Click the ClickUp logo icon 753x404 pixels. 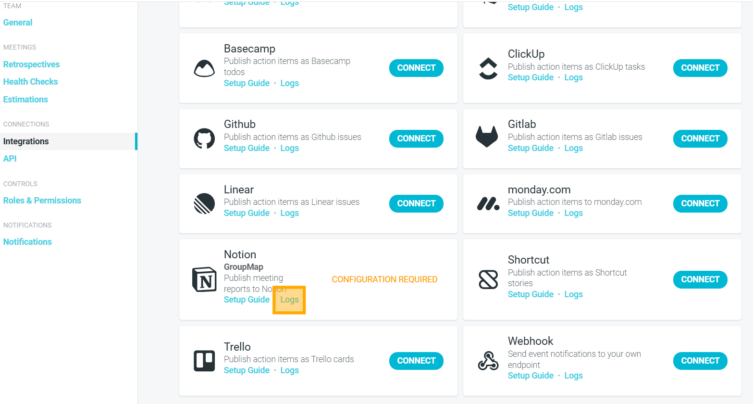point(488,68)
